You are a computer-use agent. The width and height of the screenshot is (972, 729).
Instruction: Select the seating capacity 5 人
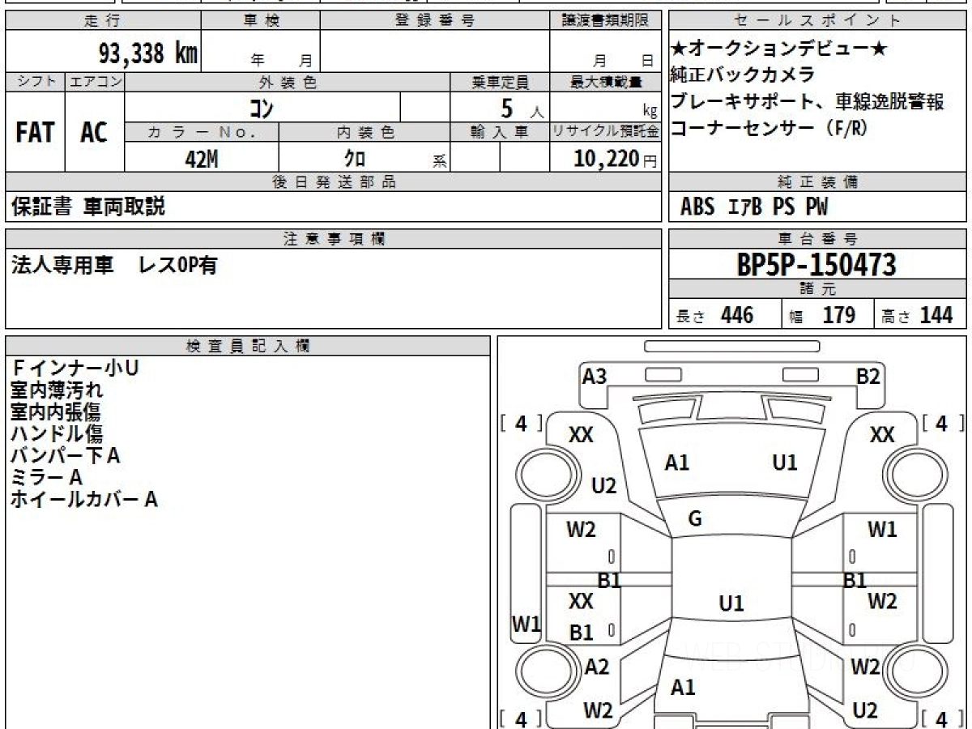tap(522, 107)
